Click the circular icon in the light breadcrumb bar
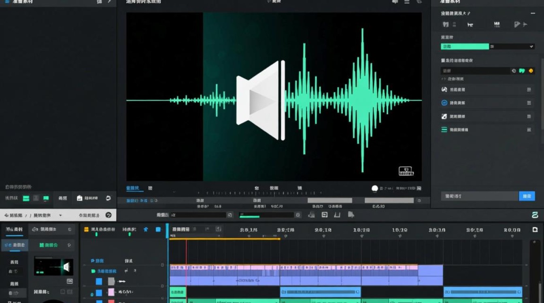 click(x=108, y=215)
